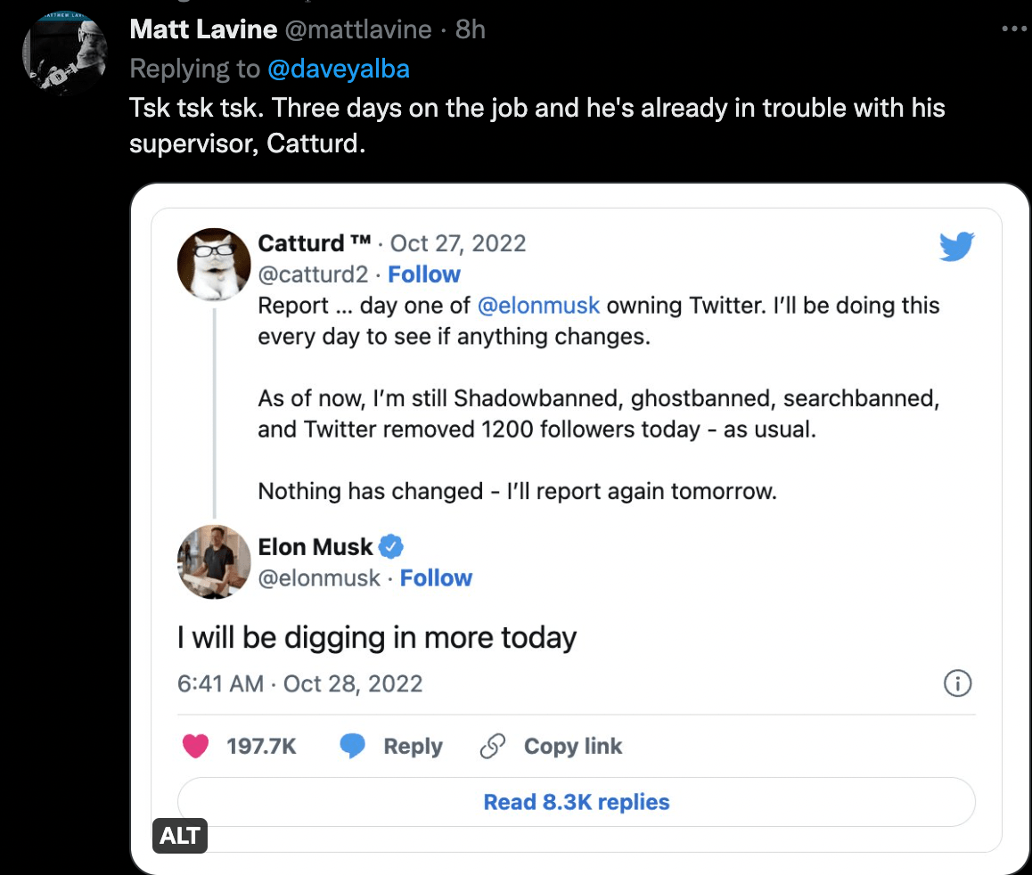Open the @daveyalba mention link
Viewport: 1032px width, 875px height.
point(338,69)
